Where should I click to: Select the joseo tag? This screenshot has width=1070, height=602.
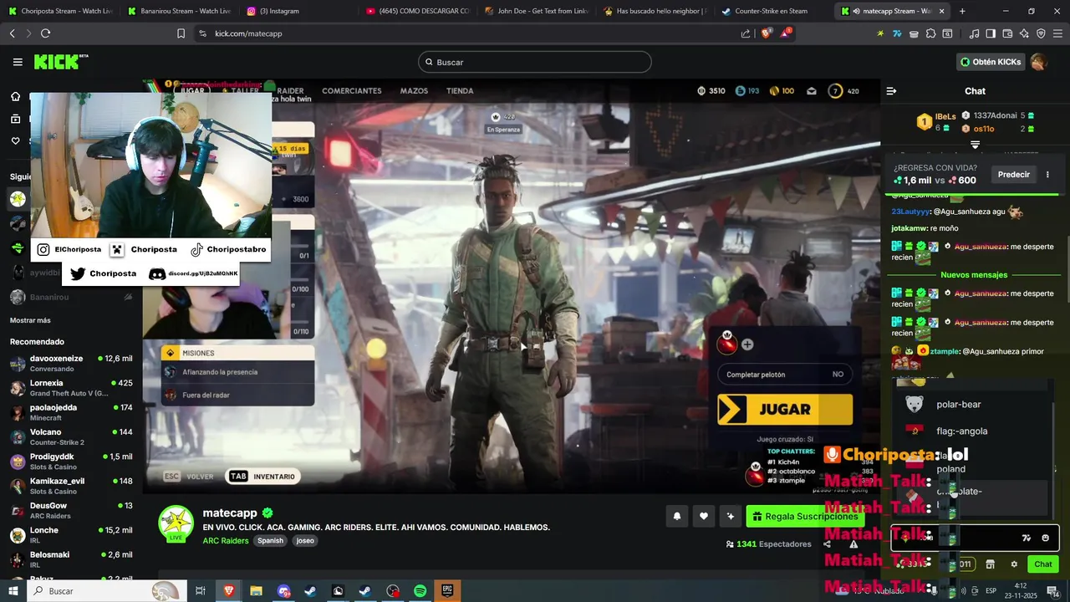tap(305, 541)
